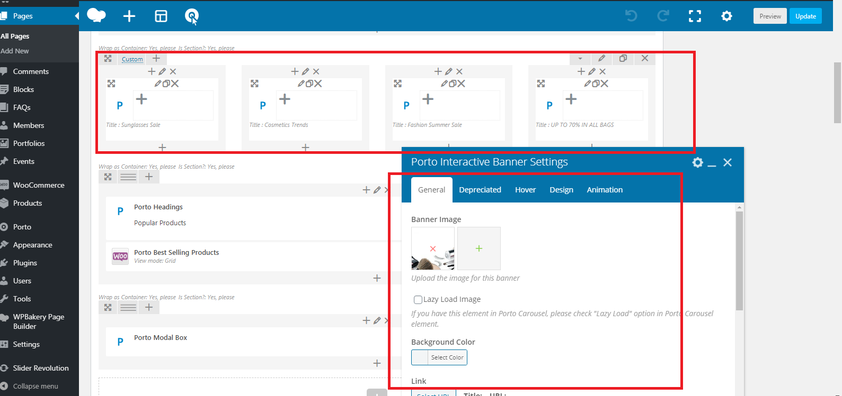Select the Design tab
This screenshot has width=842, height=396.
click(562, 190)
